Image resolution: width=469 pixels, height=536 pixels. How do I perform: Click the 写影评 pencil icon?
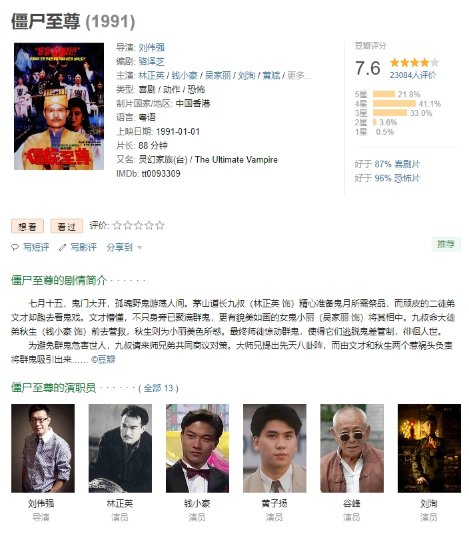[63, 247]
